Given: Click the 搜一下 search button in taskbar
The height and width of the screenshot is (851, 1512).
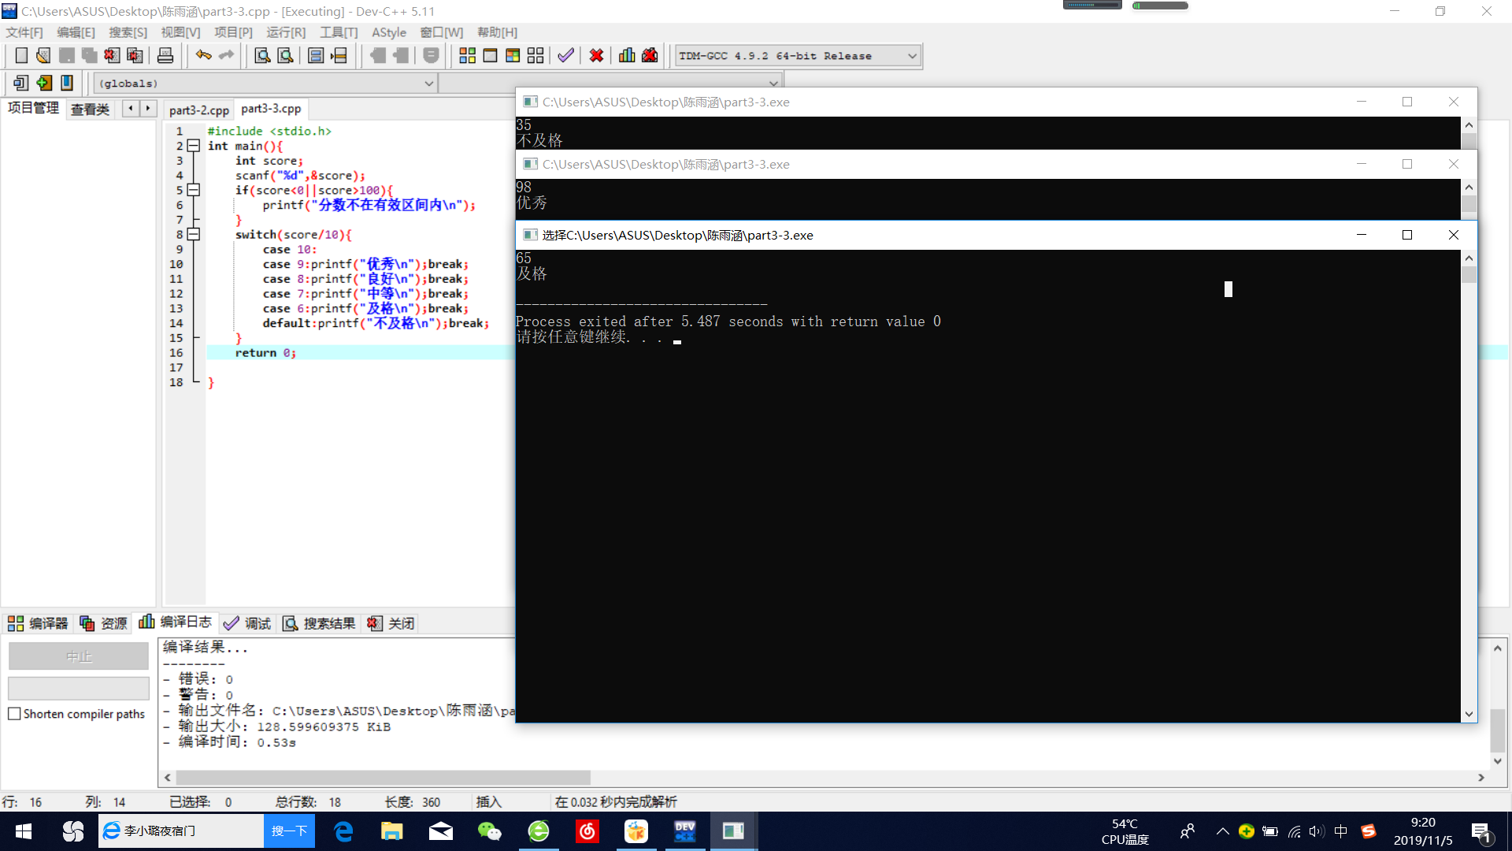Looking at the screenshot, I should click(289, 831).
